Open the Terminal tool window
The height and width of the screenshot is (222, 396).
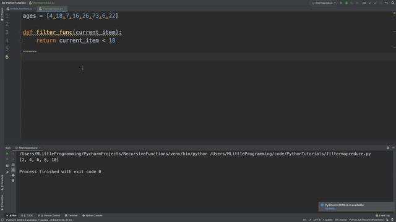71,215
